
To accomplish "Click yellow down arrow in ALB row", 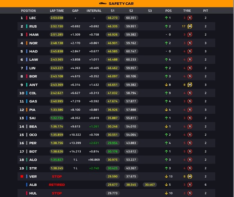I will pyautogui.click(x=166, y=185).
